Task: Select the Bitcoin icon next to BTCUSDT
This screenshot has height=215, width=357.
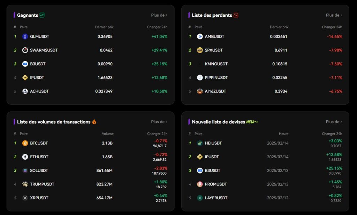Action: tap(25, 143)
